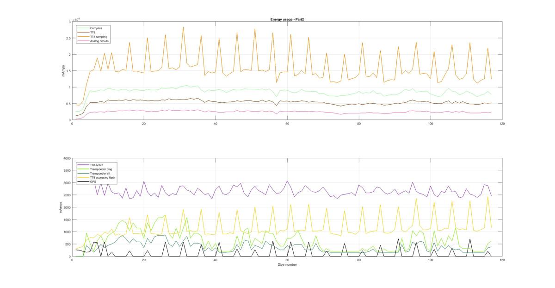555x288 pixels.
Task: Select the "TT8" legend entry in upper chart
Action: [93, 32]
